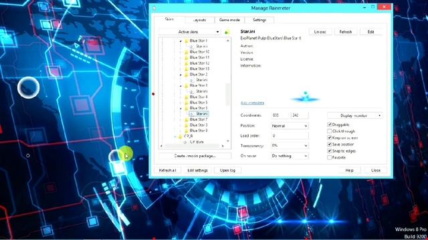Click the folder icon of Blue Star 11
The width and height of the screenshot is (428, 240).
(x=187, y=58)
